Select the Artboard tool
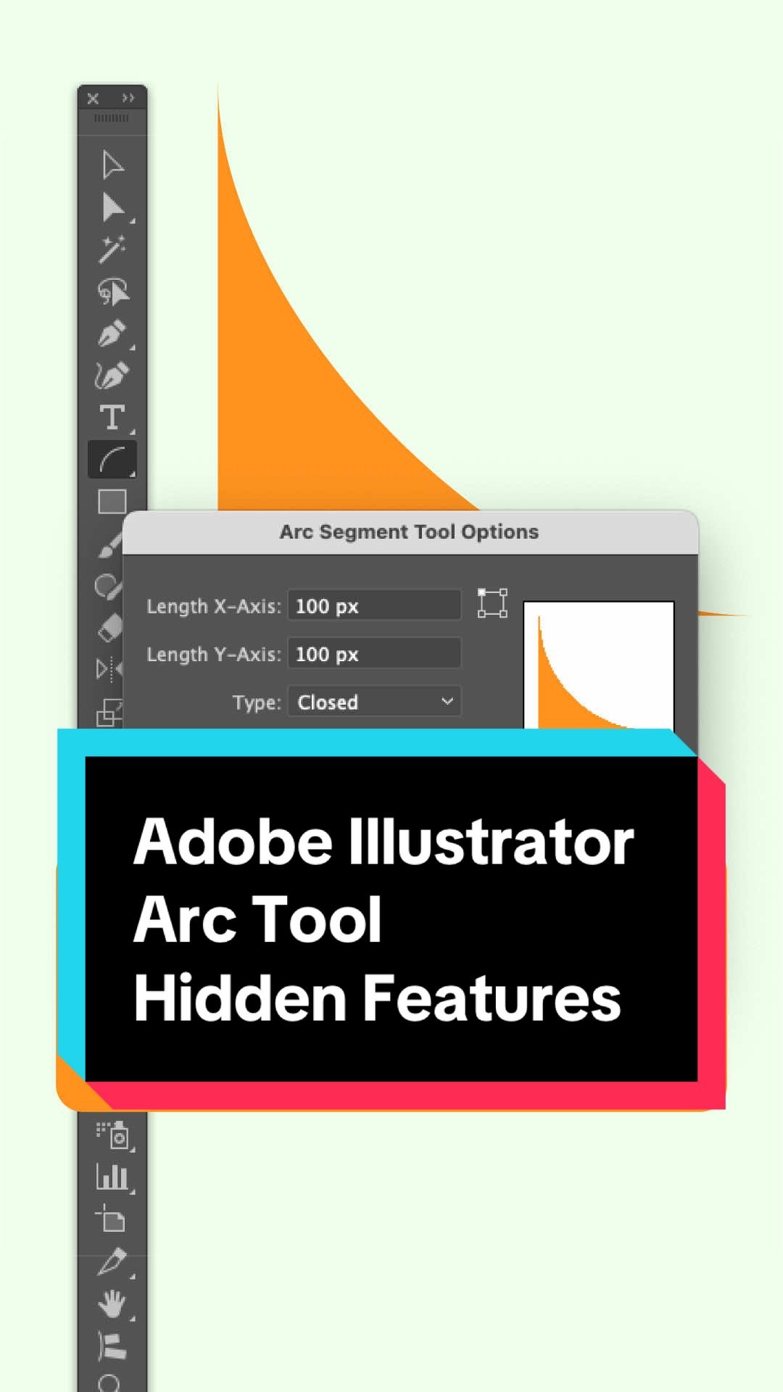Viewport: 783px width, 1392px height. click(x=111, y=1219)
